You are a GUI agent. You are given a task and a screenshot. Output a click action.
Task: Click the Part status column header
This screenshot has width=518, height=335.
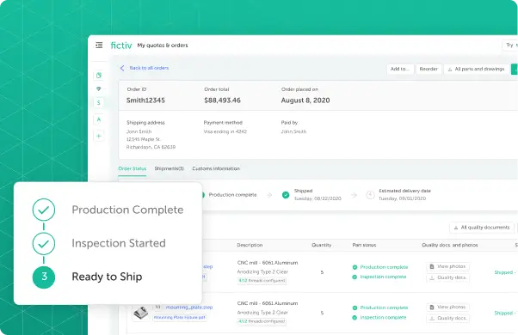point(364,245)
